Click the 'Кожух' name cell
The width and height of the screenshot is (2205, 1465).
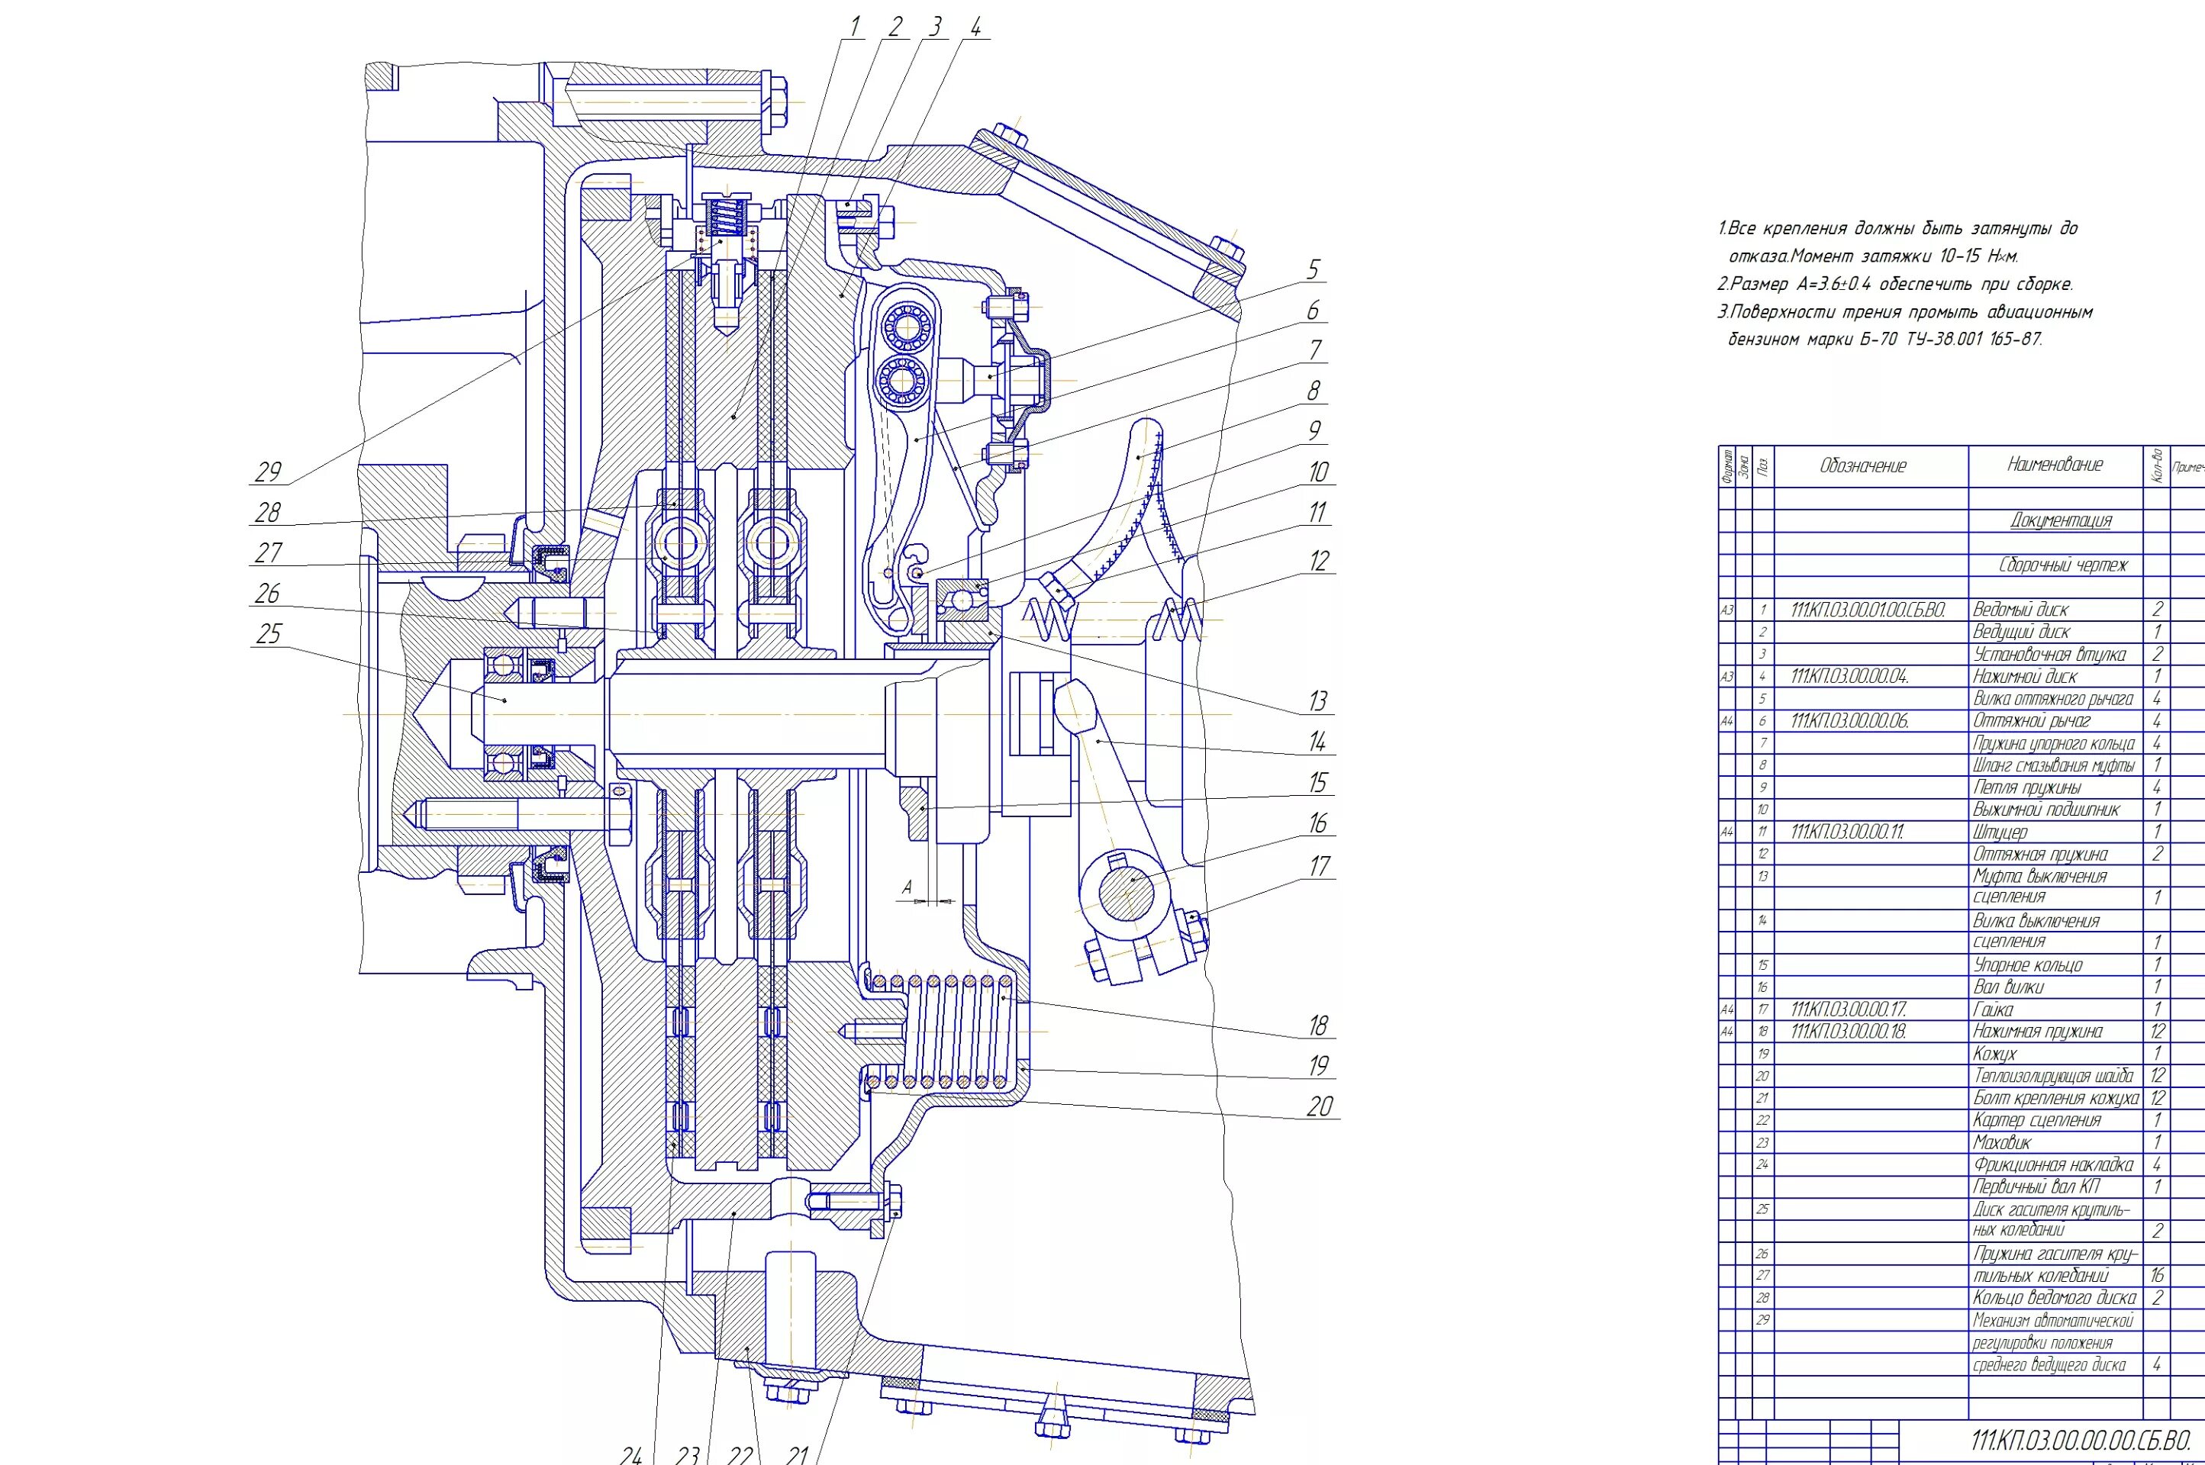coord(1996,1054)
